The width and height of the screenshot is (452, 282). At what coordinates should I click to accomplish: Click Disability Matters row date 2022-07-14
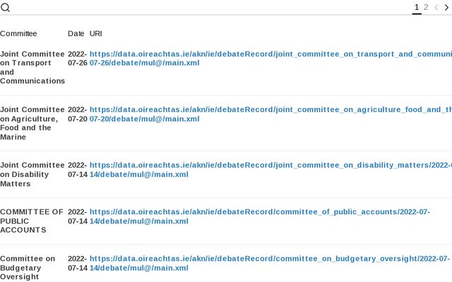tap(78, 170)
